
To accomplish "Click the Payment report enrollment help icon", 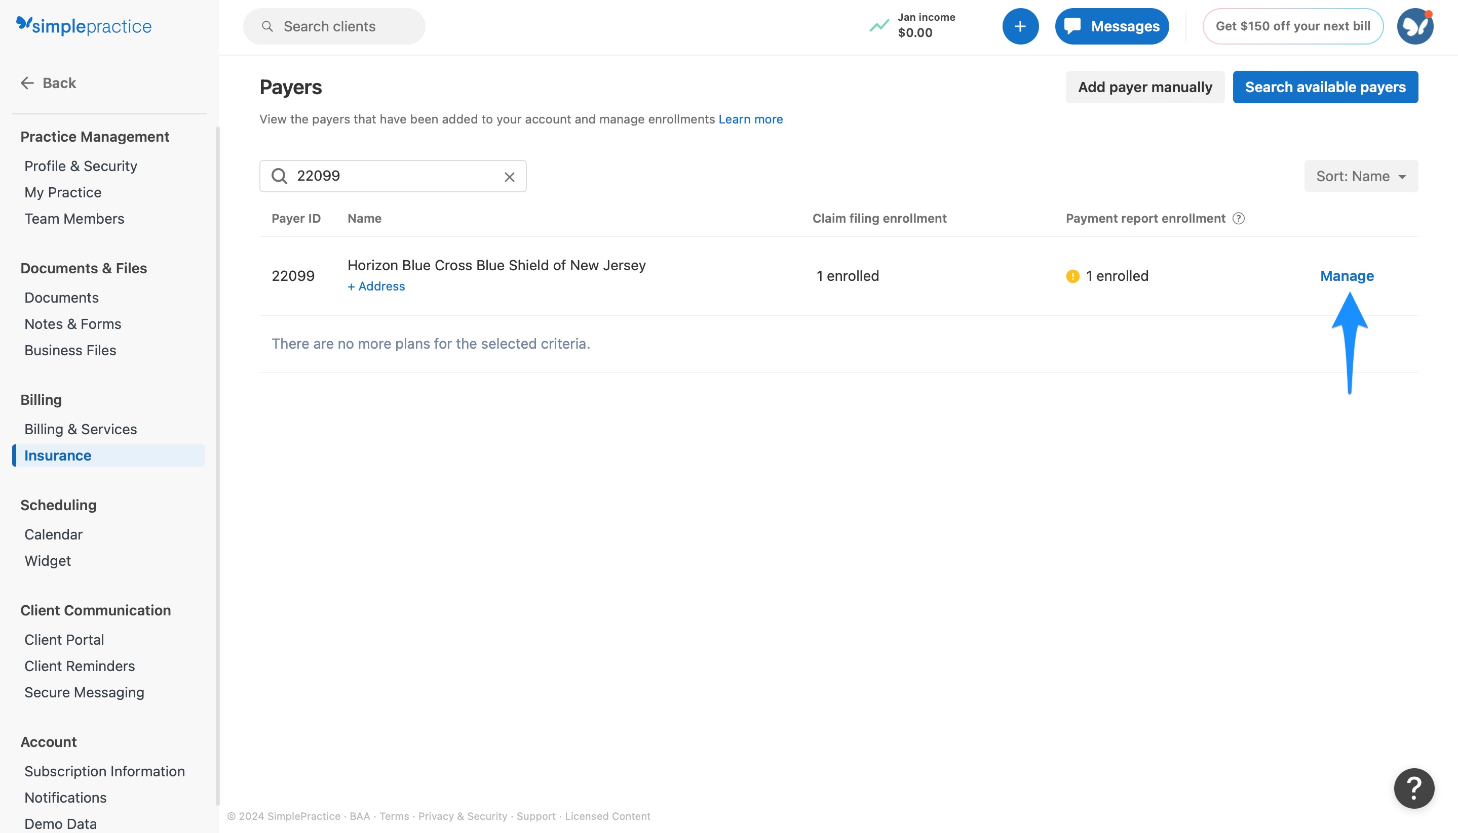I will pyautogui.click(x=1239, y=218).
